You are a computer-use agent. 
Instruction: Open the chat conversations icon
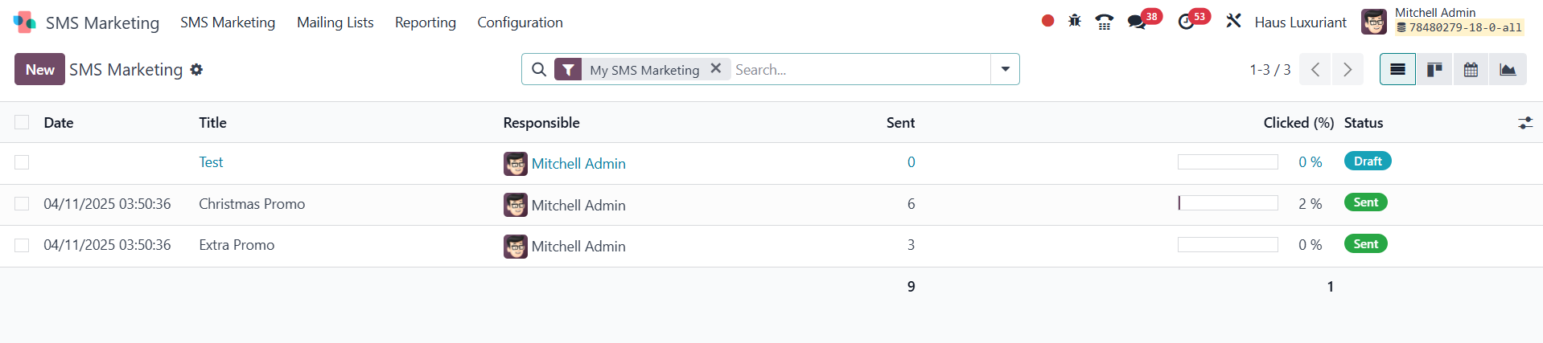(1136, 22)
